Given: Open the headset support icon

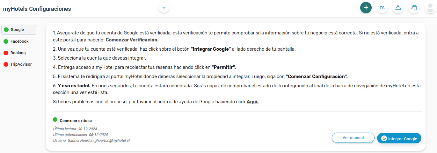Looking at the screenshot, I should 414,8.
